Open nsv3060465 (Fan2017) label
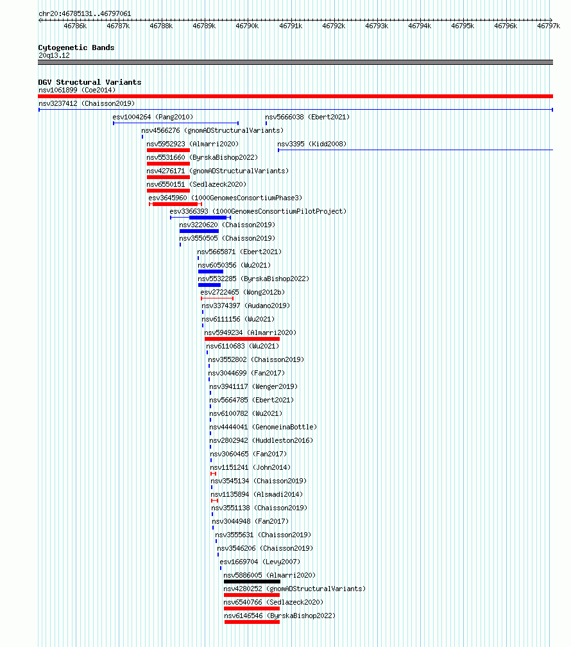Image resolution: width=571 pixels, height=647 pixels. tap(248, 454)
